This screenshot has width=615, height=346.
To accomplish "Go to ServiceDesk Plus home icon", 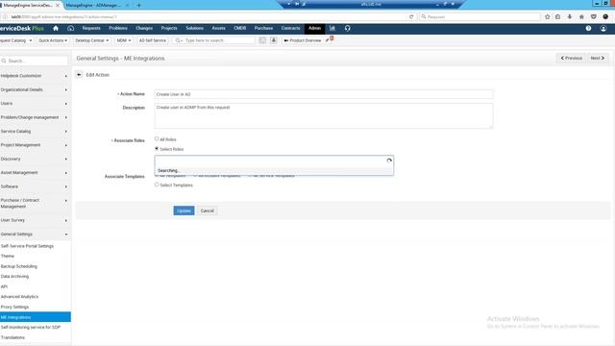I will coord(56,28).
